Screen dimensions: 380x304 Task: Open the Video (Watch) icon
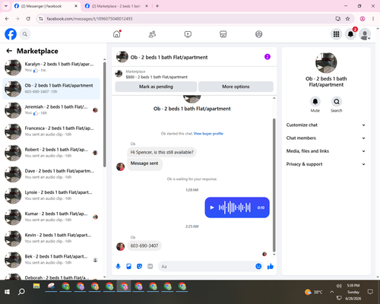(188, 34)
